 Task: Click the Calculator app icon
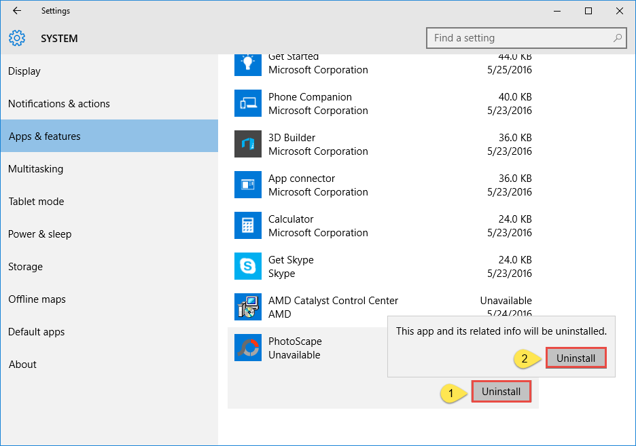pyautogui.click(x=248, y=225)
